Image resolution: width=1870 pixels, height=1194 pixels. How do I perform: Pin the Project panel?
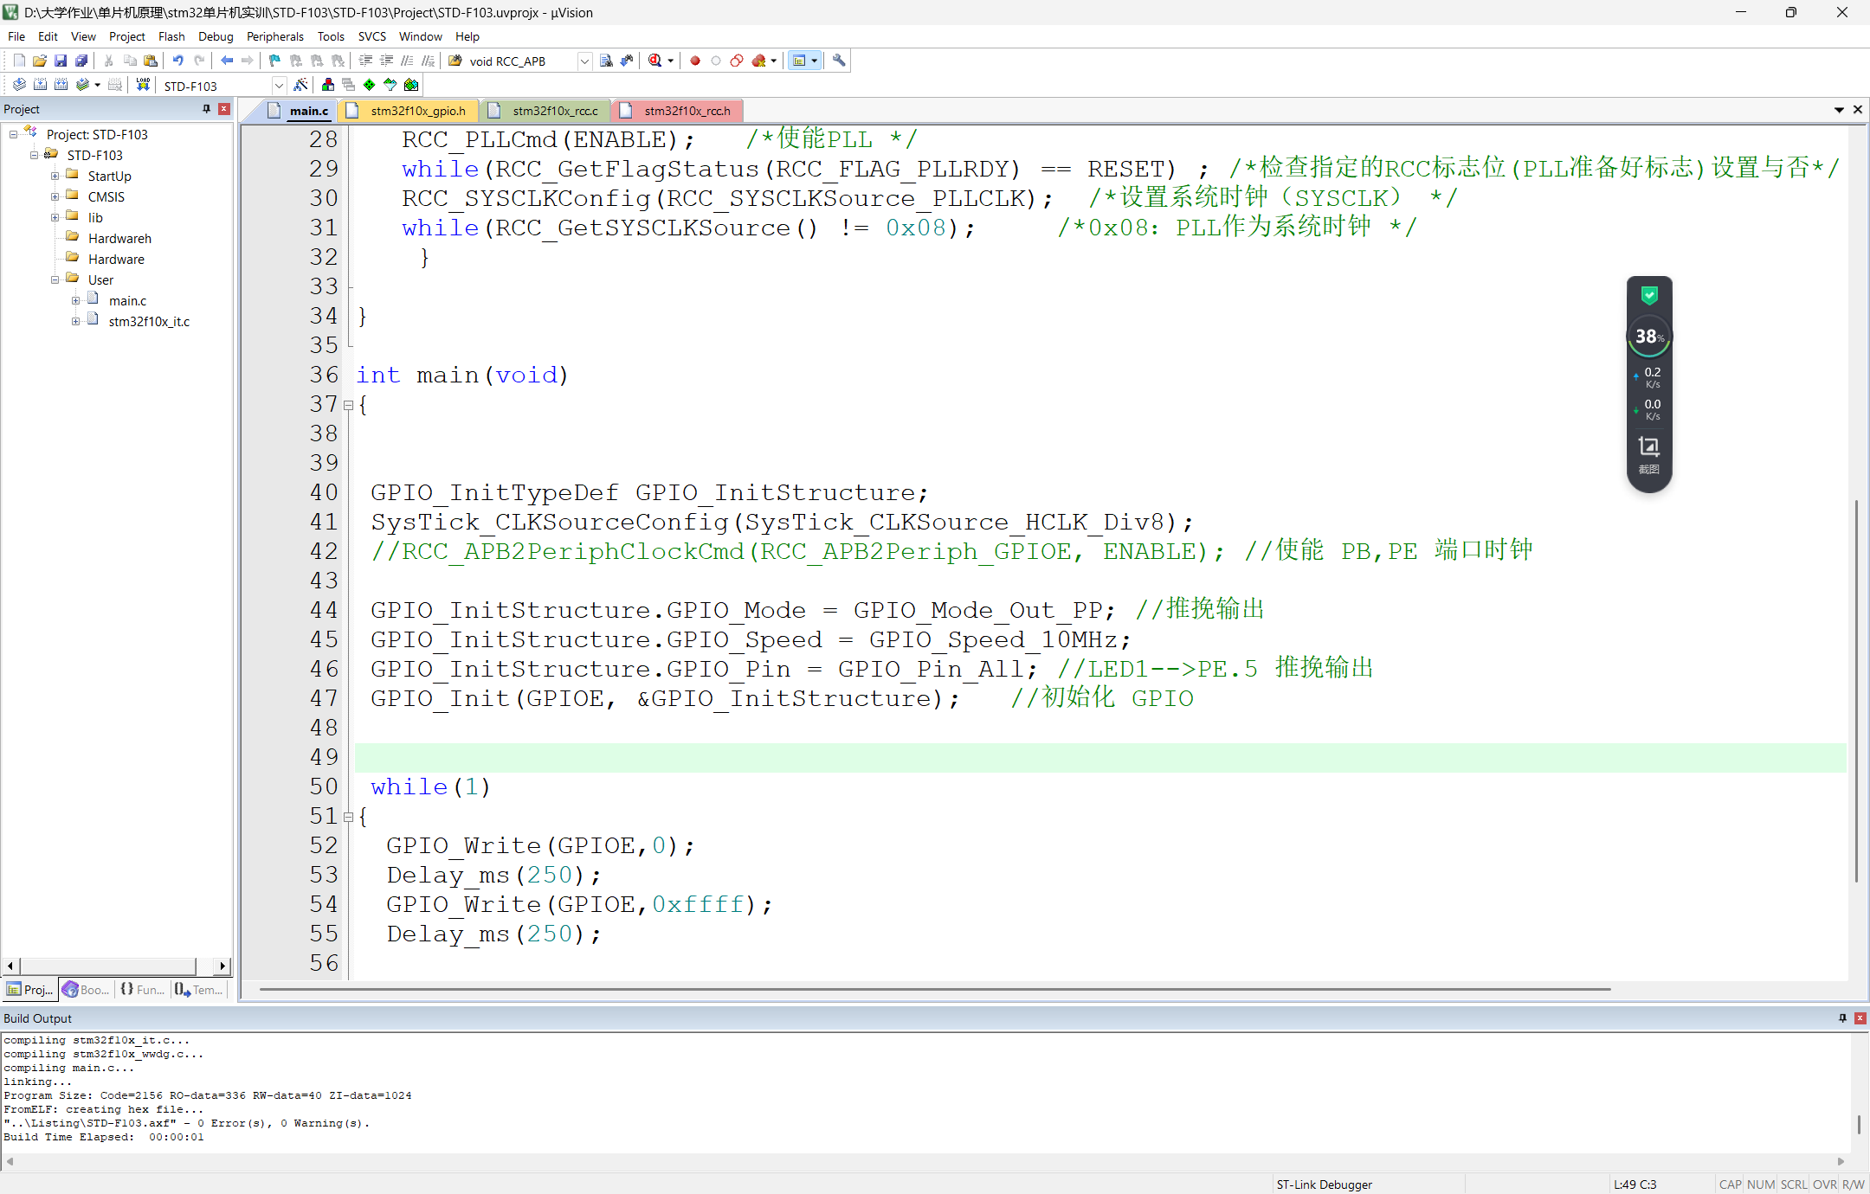(x=206, y=109)
